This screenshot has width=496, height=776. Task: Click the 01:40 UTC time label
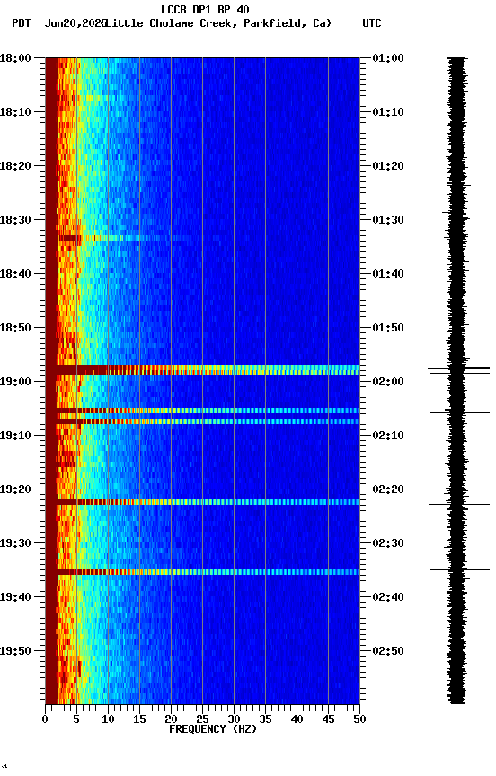click(x=388, y=274)
